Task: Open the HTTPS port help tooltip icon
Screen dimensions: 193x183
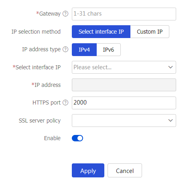Action: point(65,103)
